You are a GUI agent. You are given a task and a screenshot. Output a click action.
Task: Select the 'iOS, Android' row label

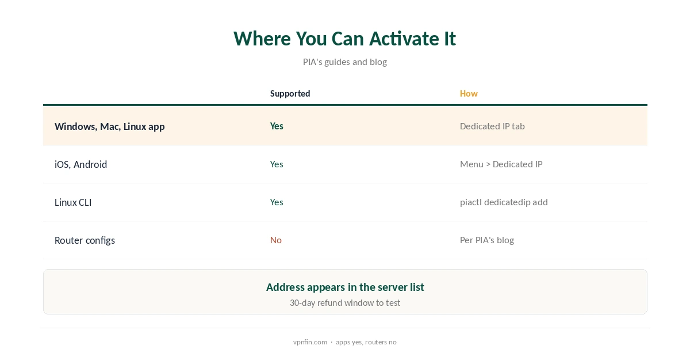point(80,164)
